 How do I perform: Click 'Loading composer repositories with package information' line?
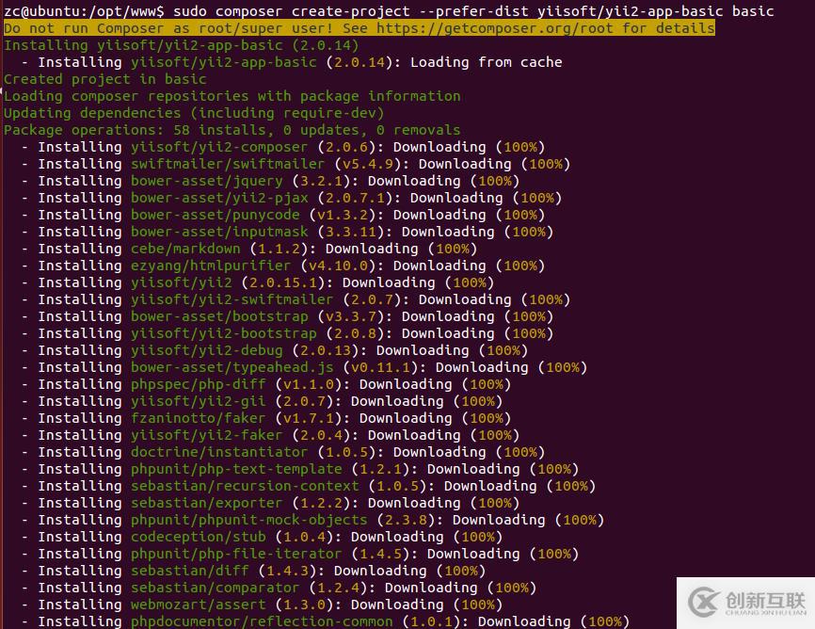pos(232,96)
